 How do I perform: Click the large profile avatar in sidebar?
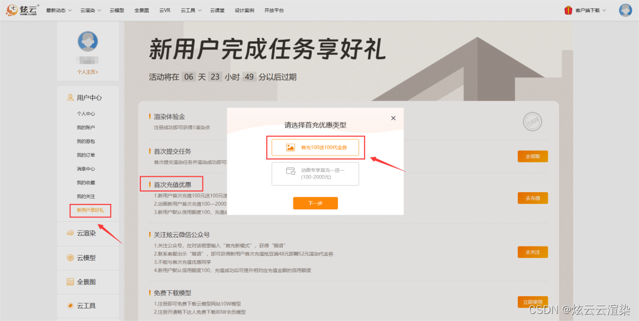(88, 41)
